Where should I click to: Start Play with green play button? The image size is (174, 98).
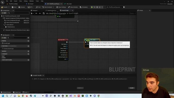92,7
